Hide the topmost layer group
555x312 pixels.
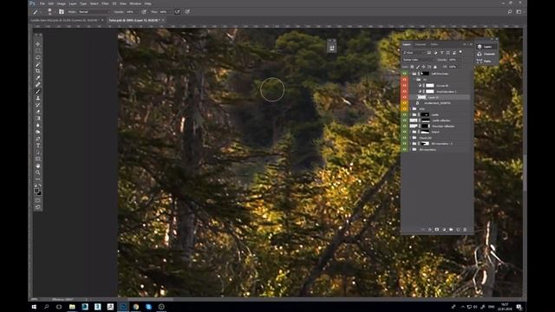click(x=405, y=74)
